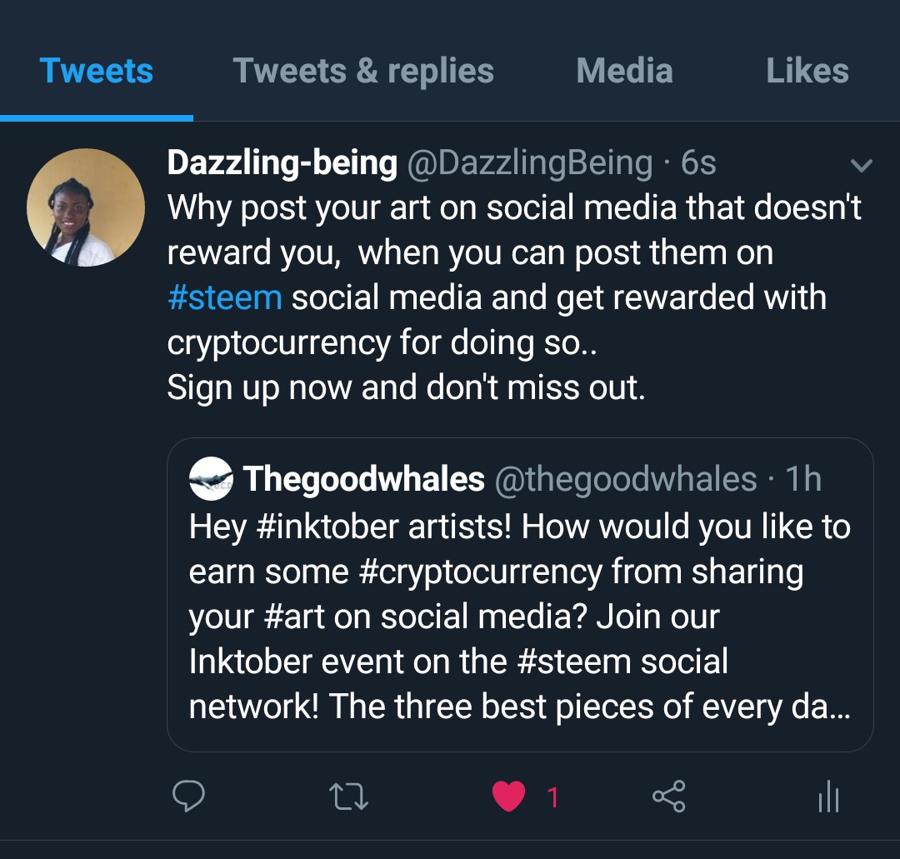This screenshot has height=859, width=900.
Task: Open Thegoodwhales small avatar
Action: pos(211,479)
